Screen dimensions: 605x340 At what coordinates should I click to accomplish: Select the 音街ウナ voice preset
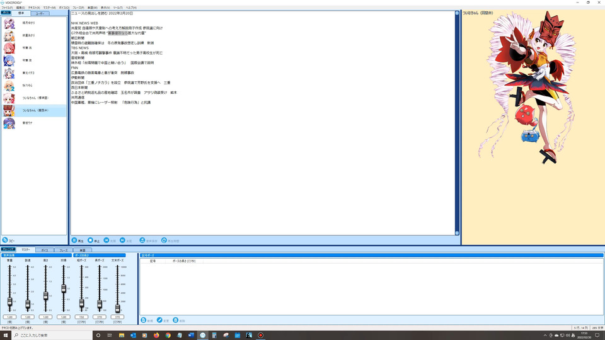(x=34, y=123)
